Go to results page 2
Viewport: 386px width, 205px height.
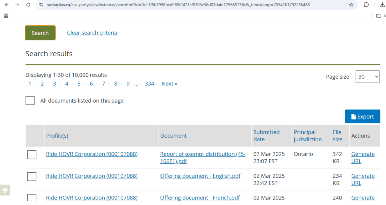42,84
